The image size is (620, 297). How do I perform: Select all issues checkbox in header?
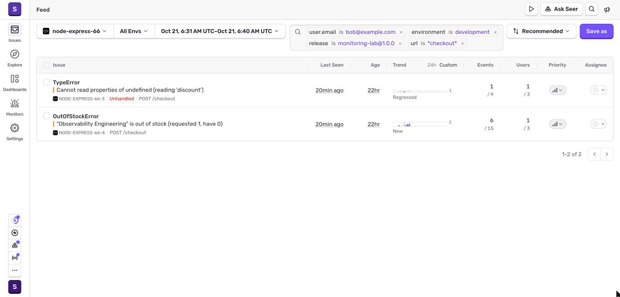[x=46, y=65]
